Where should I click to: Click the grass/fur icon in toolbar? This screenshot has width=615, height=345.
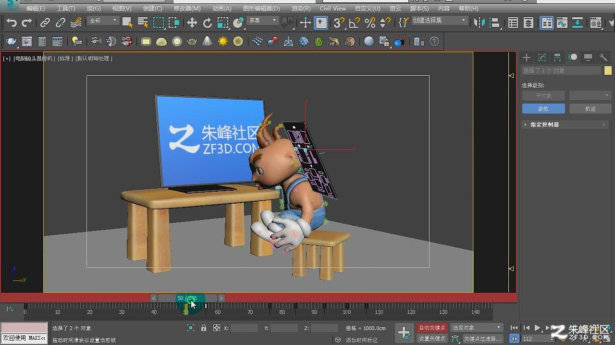tap(319, 42)
